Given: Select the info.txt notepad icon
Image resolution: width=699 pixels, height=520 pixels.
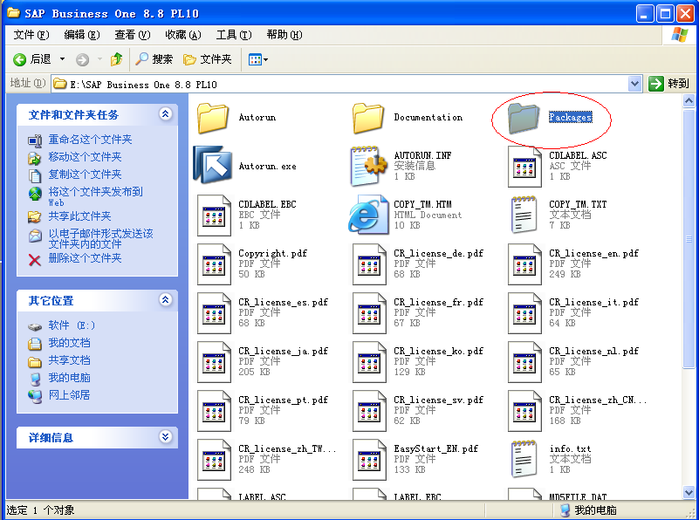Looking at the screenshot, I should 524,459.
